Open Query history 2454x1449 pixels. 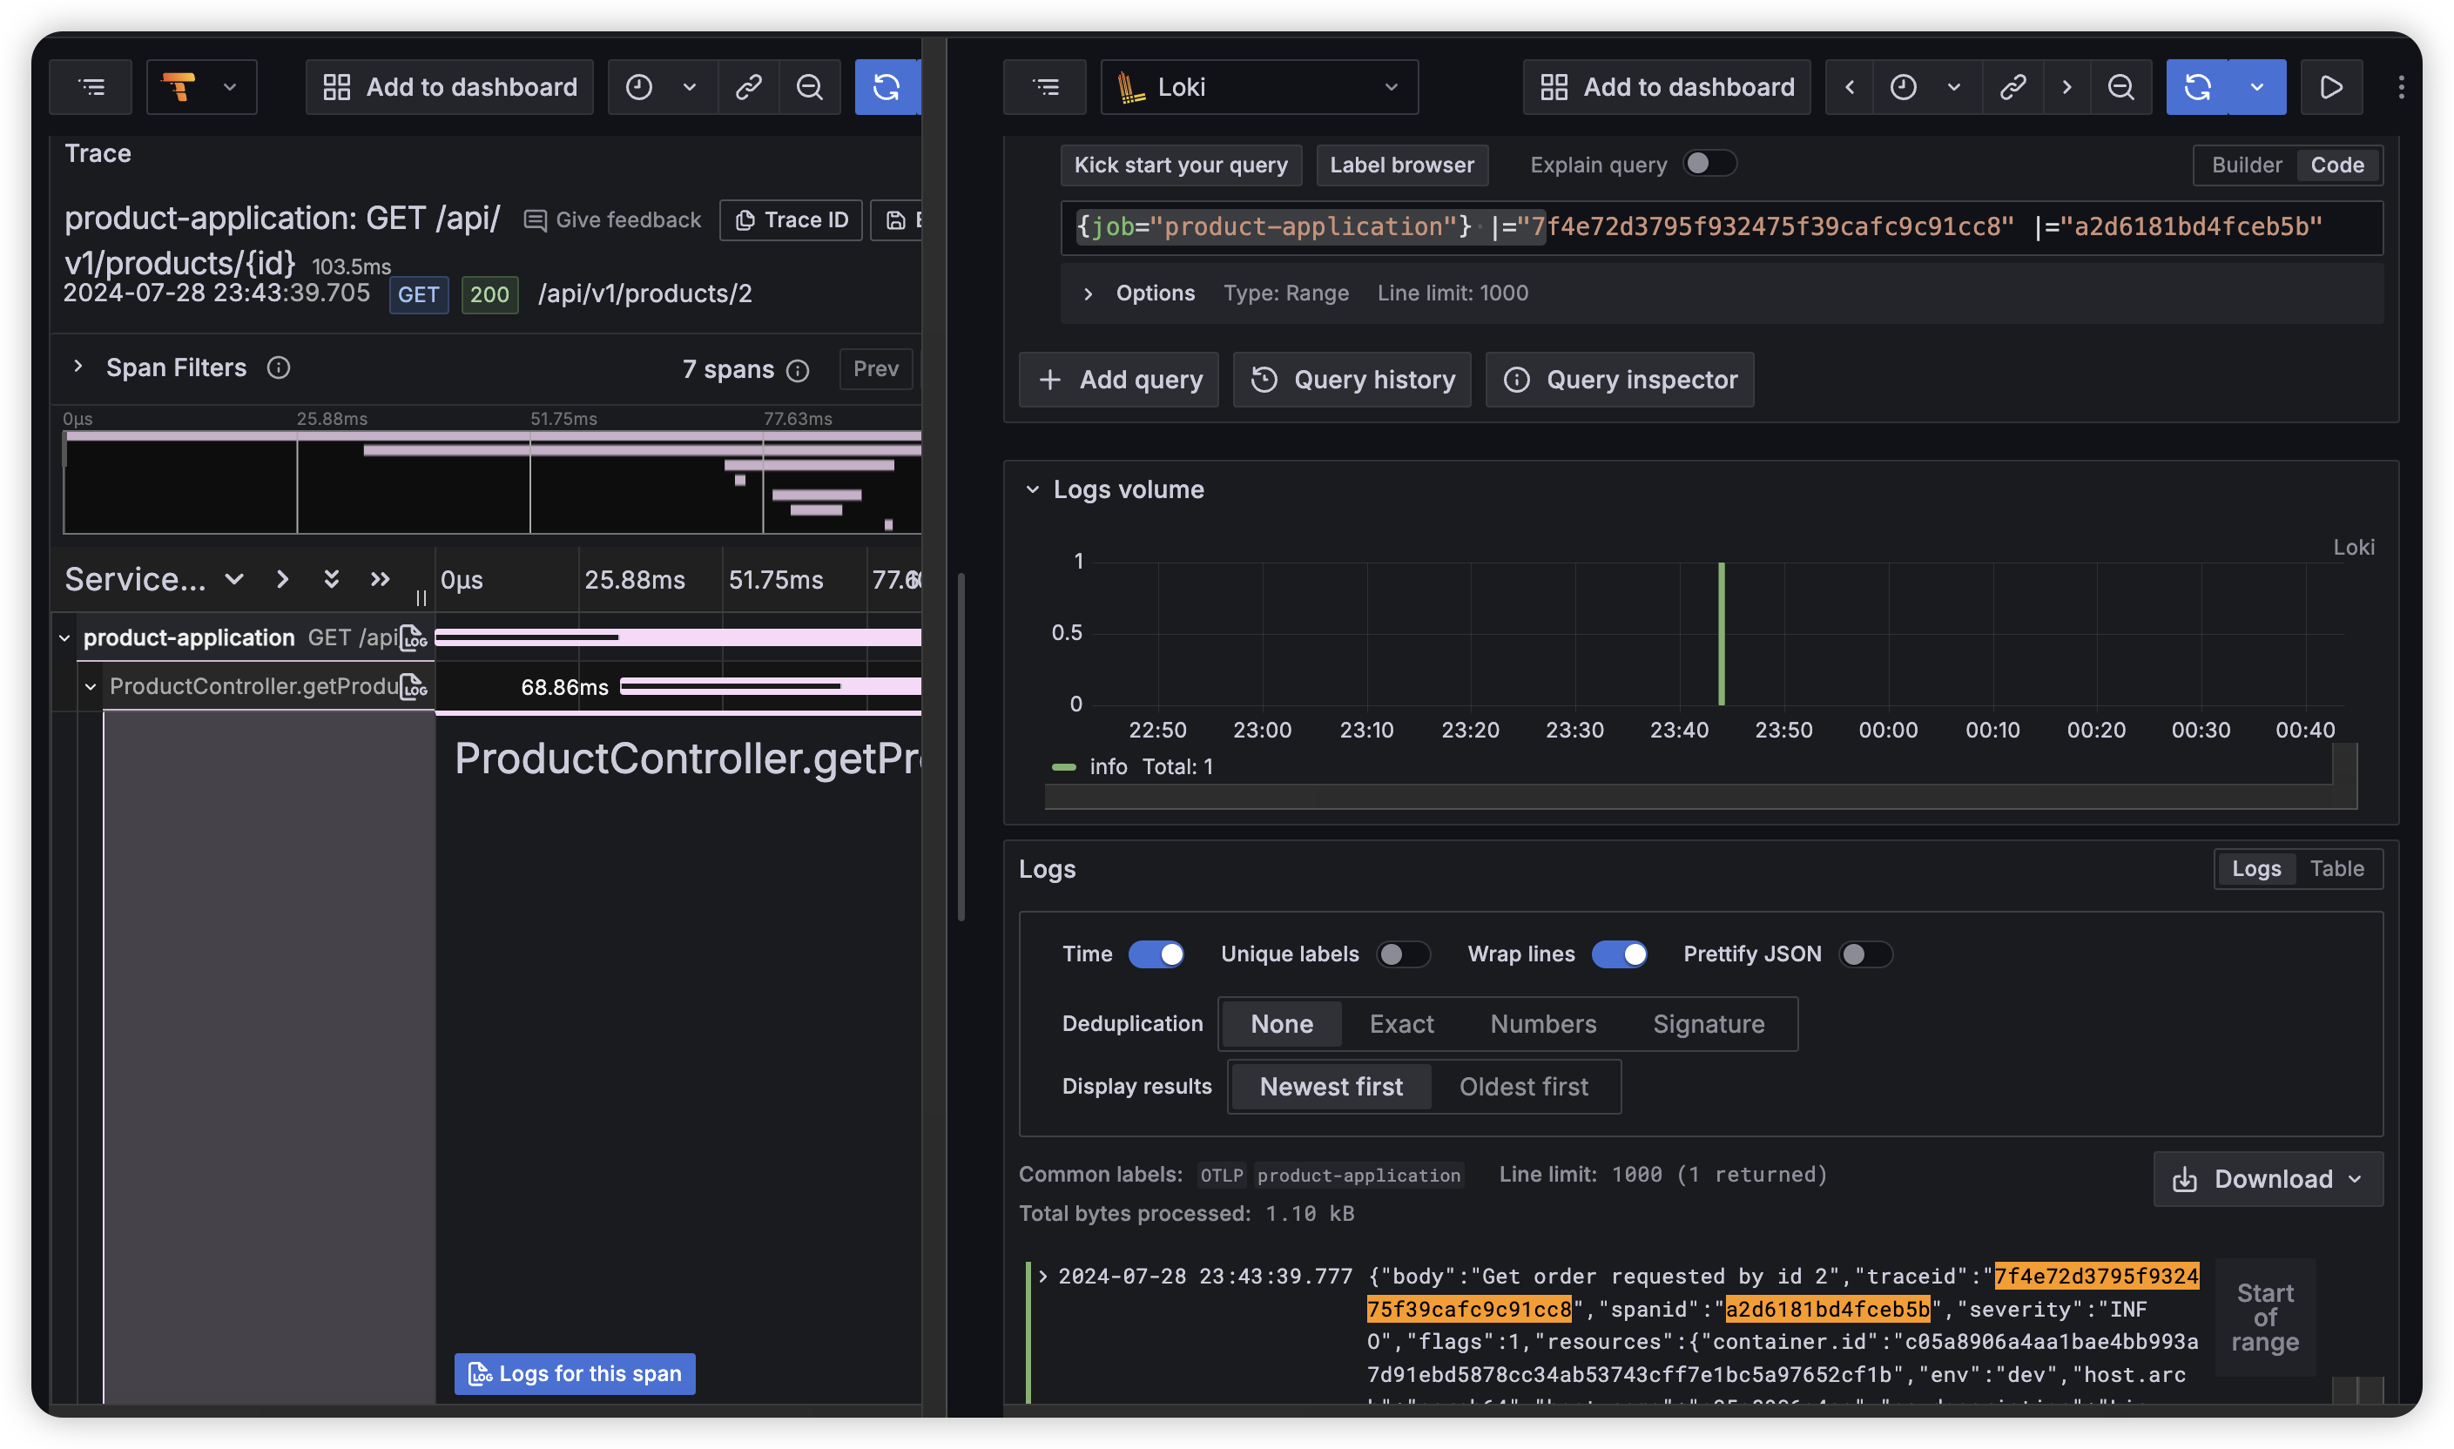pyautogui.click(x=1352, y=379)
